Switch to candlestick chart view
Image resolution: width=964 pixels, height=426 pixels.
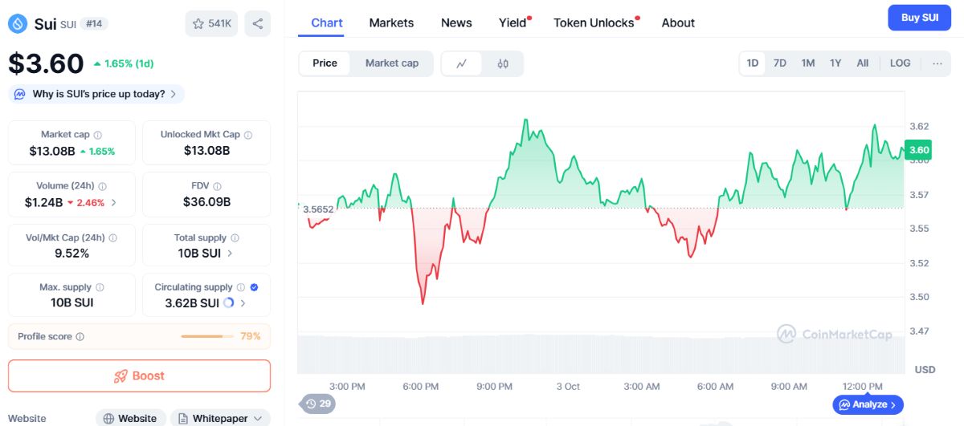503,63
